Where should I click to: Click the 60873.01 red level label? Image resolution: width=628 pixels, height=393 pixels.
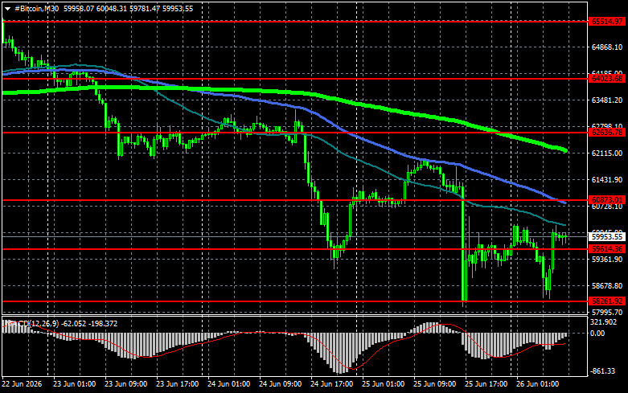coord(607,200)
